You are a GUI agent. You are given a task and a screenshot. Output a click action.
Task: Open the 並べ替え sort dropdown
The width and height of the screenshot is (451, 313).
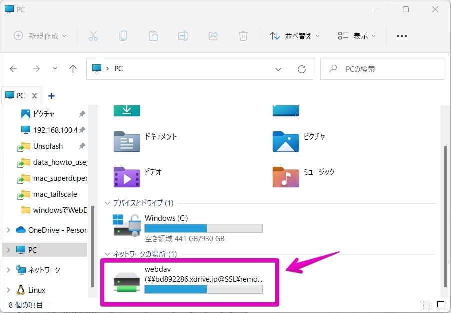point(295,35)
